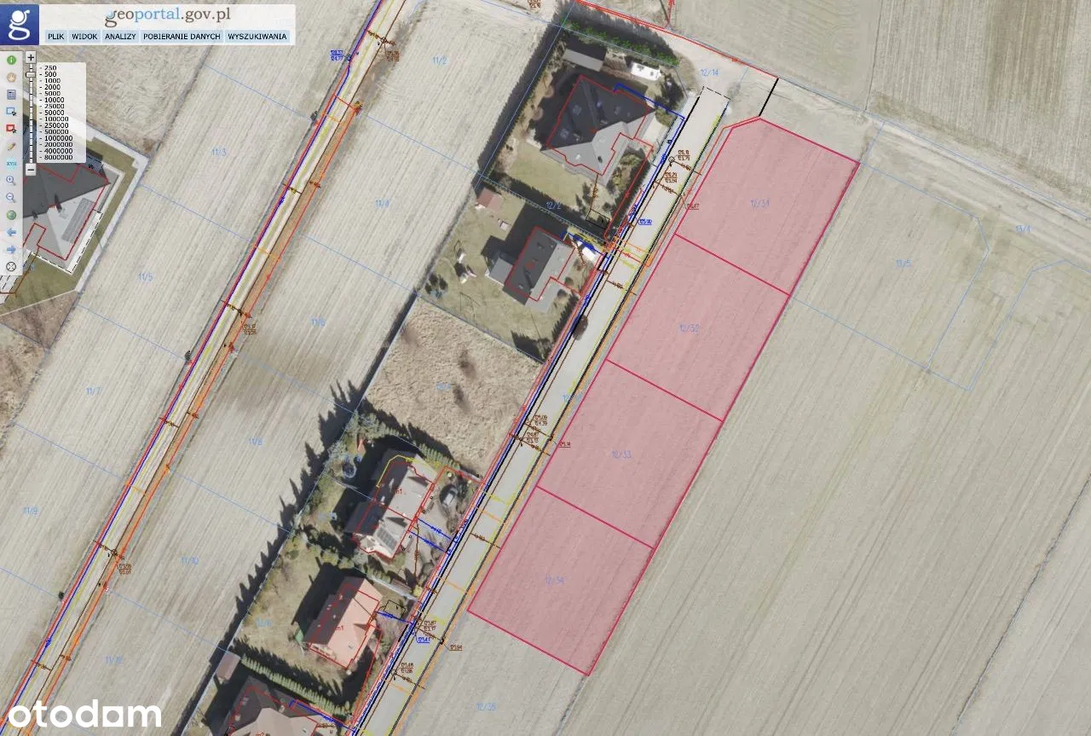Image resolution: width=1091 pixels, height=736 pixels.
Task: Select the blue rectangle selection tool
Action: pyautogui.click(x=11, y=112)
